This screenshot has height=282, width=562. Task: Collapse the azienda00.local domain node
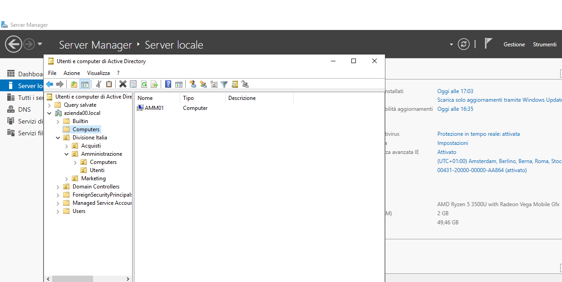(x=49, y=113)
